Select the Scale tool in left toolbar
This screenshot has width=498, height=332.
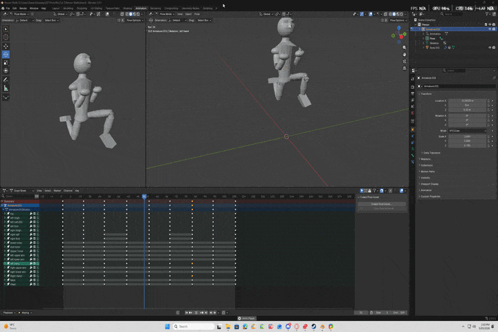tap(6, 62)
